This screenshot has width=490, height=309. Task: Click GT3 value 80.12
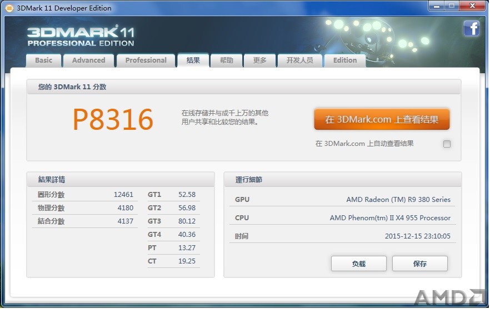pos(187,221)
